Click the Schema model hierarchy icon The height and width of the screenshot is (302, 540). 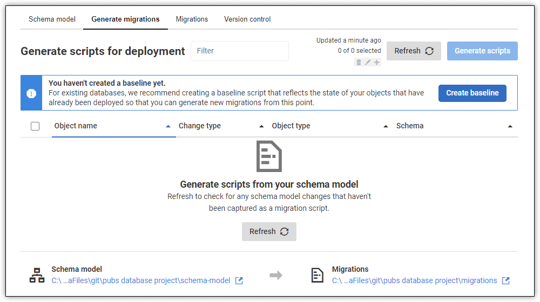tap(37, 275)
